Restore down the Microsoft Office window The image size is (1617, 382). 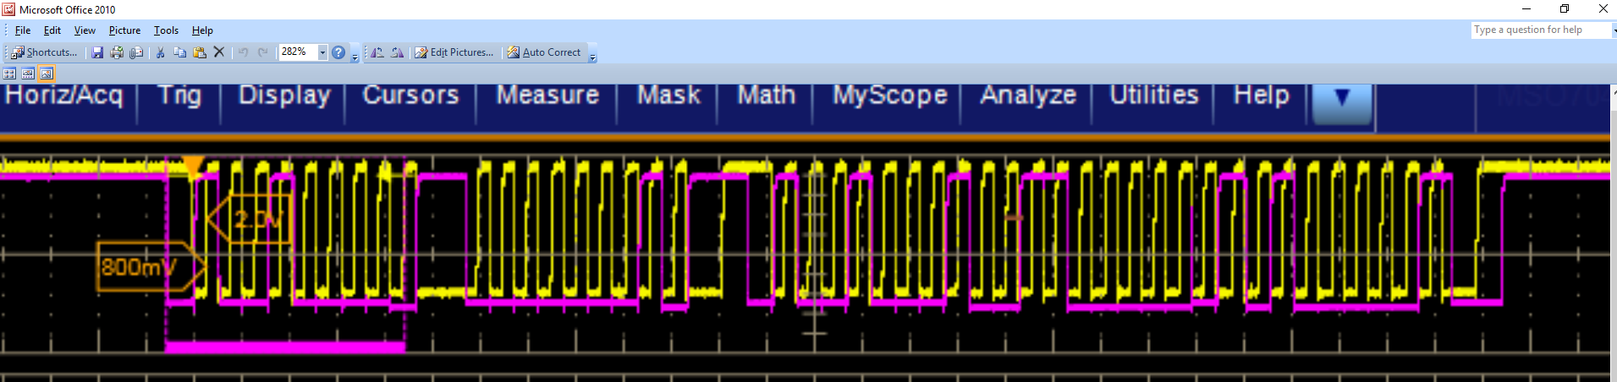1565,9
